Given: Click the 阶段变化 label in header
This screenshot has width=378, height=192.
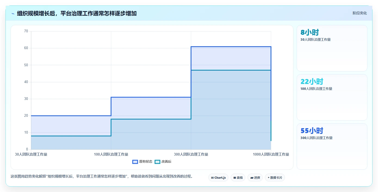Looking at the screenshot, I should [360, 13].
